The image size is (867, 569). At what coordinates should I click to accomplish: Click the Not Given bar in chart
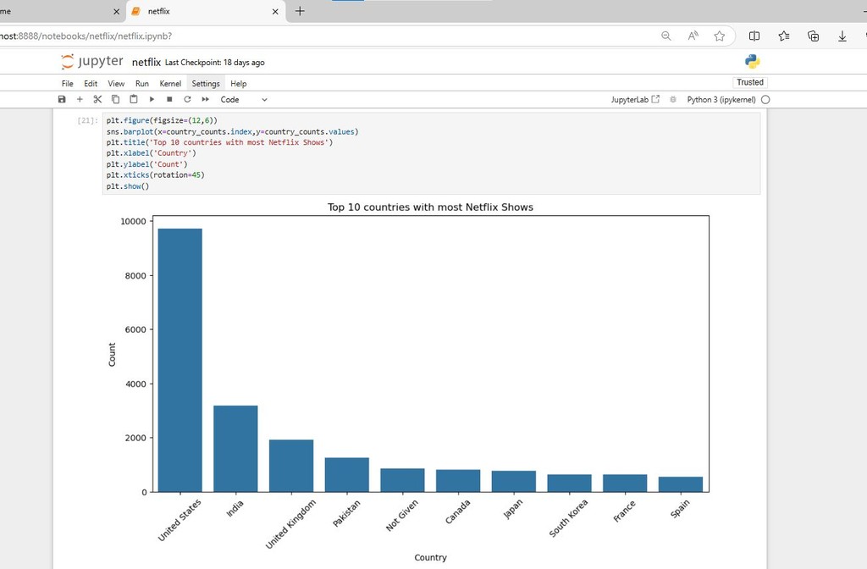click(402, 480)
